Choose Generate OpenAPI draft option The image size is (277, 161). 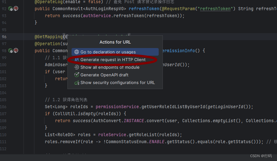[115, 75]
